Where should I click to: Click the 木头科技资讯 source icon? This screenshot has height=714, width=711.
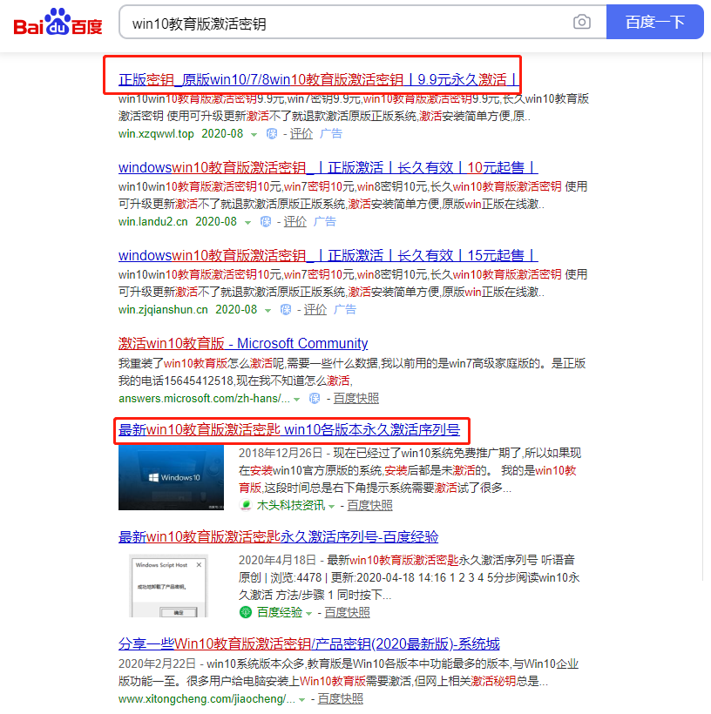pos(247,505)
